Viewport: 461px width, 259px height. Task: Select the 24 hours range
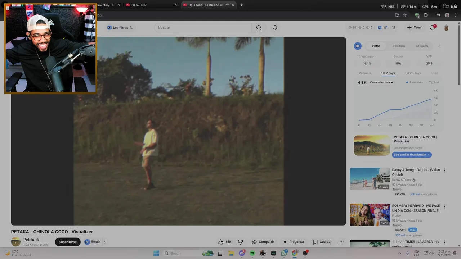(x=365, y=73)
